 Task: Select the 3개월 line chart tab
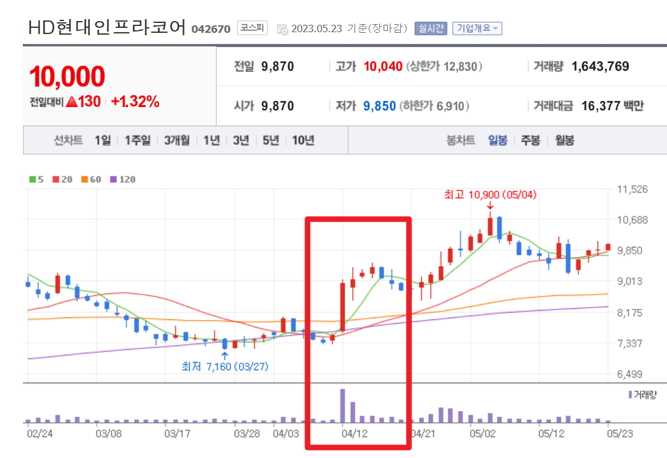pyautogui.click(x=177, y=140)
